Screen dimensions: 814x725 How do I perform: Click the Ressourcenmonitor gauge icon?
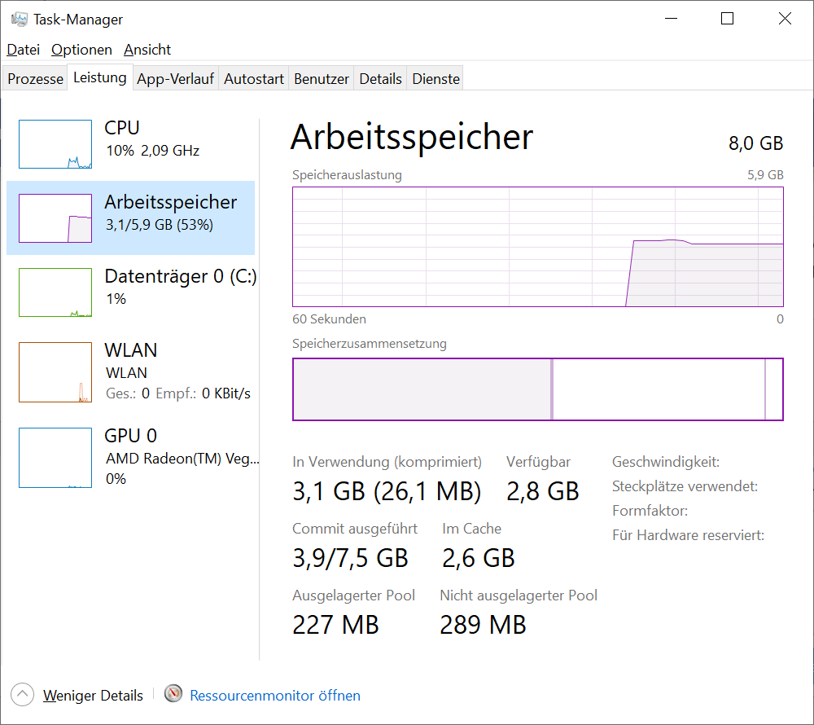(x=173, y=694)
